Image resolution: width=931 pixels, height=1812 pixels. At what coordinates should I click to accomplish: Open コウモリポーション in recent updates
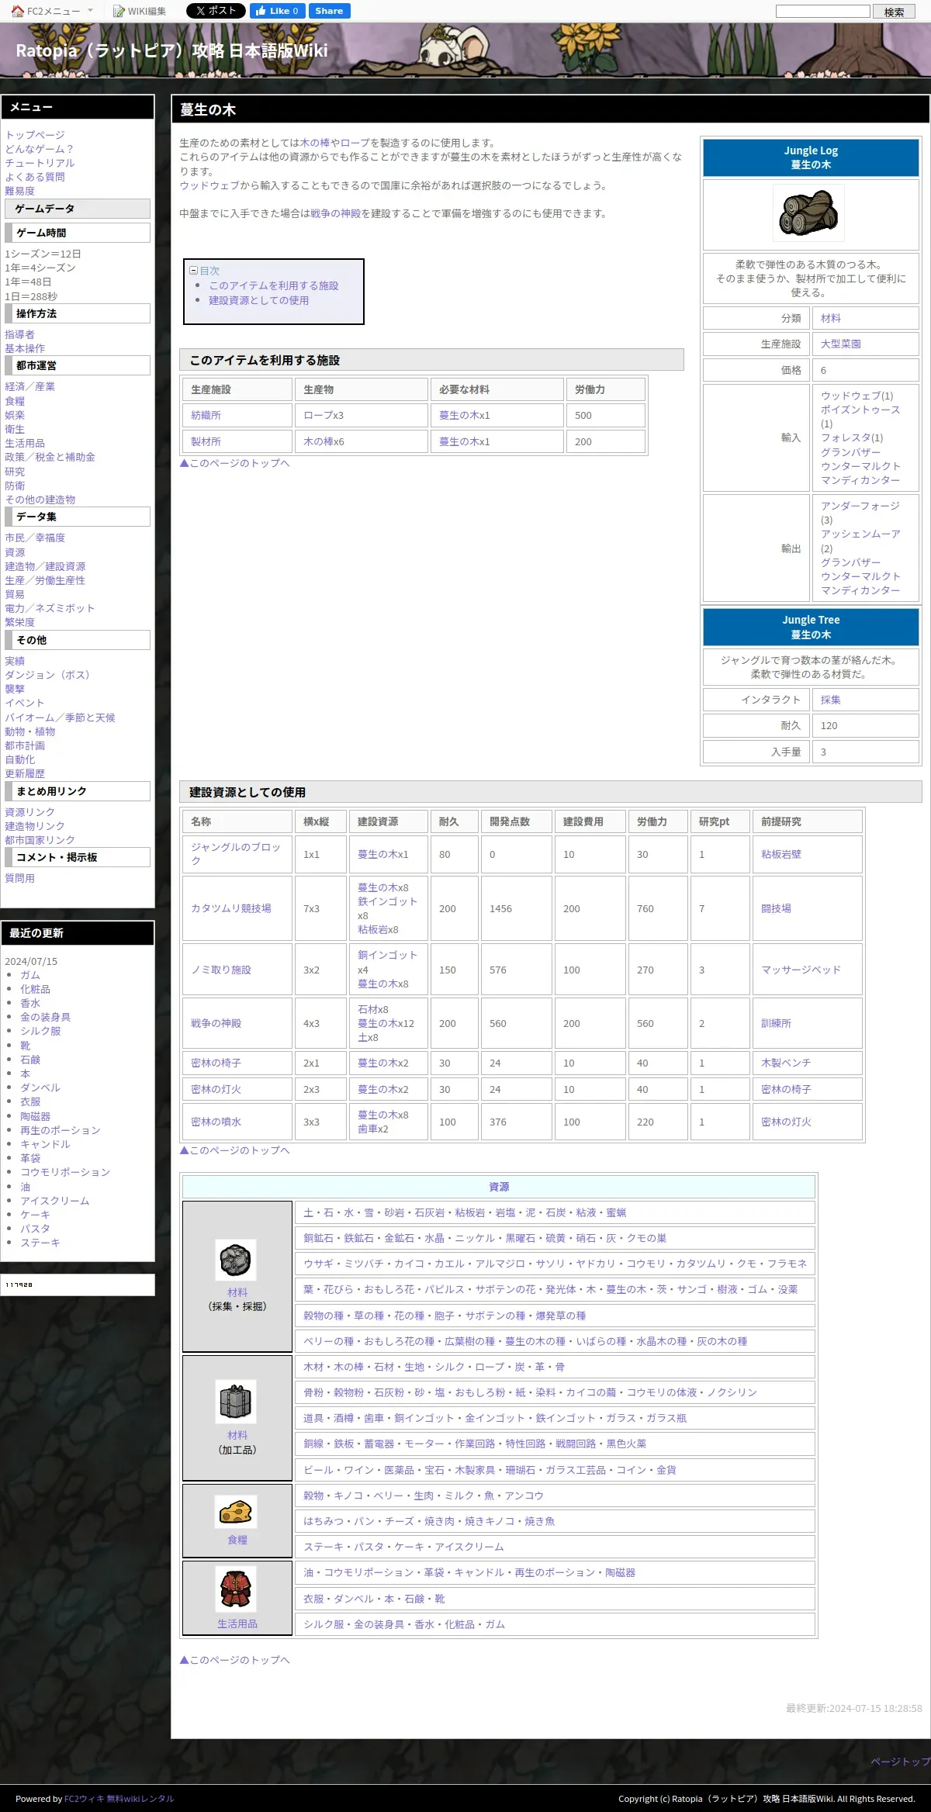65,1172
